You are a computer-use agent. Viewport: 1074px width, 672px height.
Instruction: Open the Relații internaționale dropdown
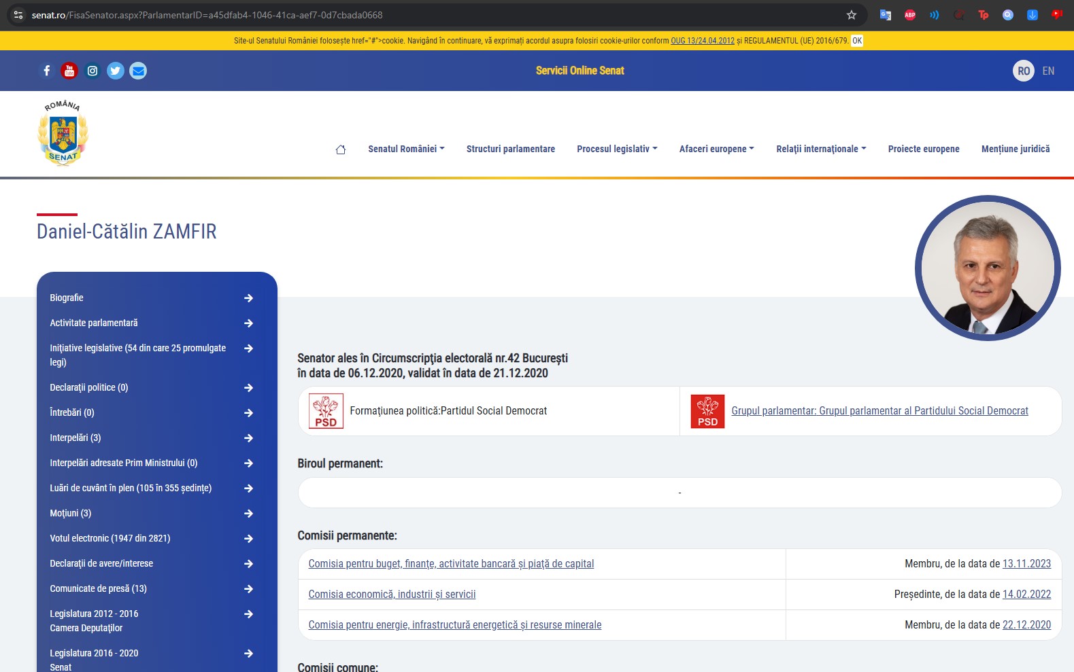[x=821, y=149]
